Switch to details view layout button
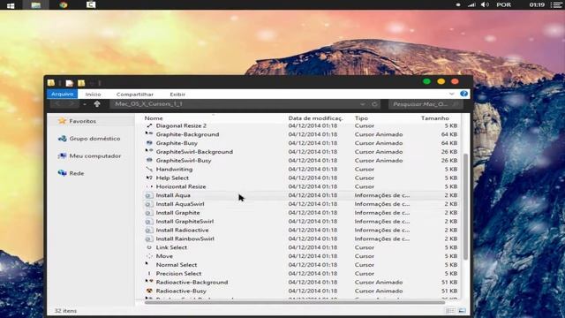The image size is (565, 318). (450, 311)
